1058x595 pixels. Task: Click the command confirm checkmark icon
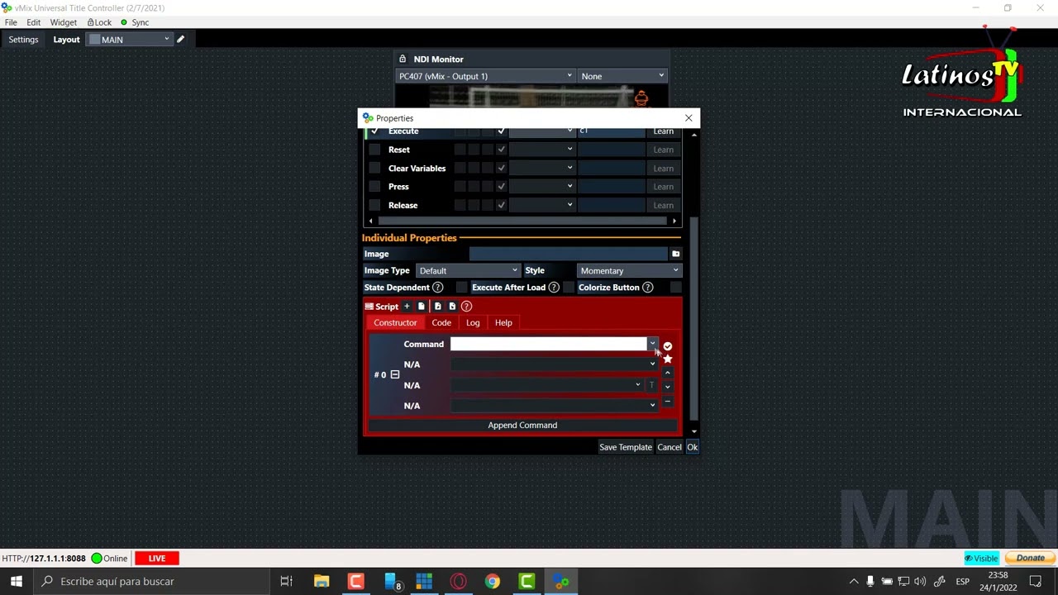(668, 346)
